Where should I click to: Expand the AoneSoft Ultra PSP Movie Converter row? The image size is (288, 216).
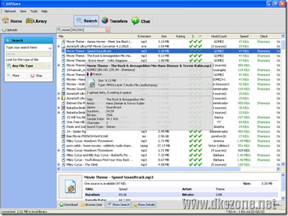59,46
